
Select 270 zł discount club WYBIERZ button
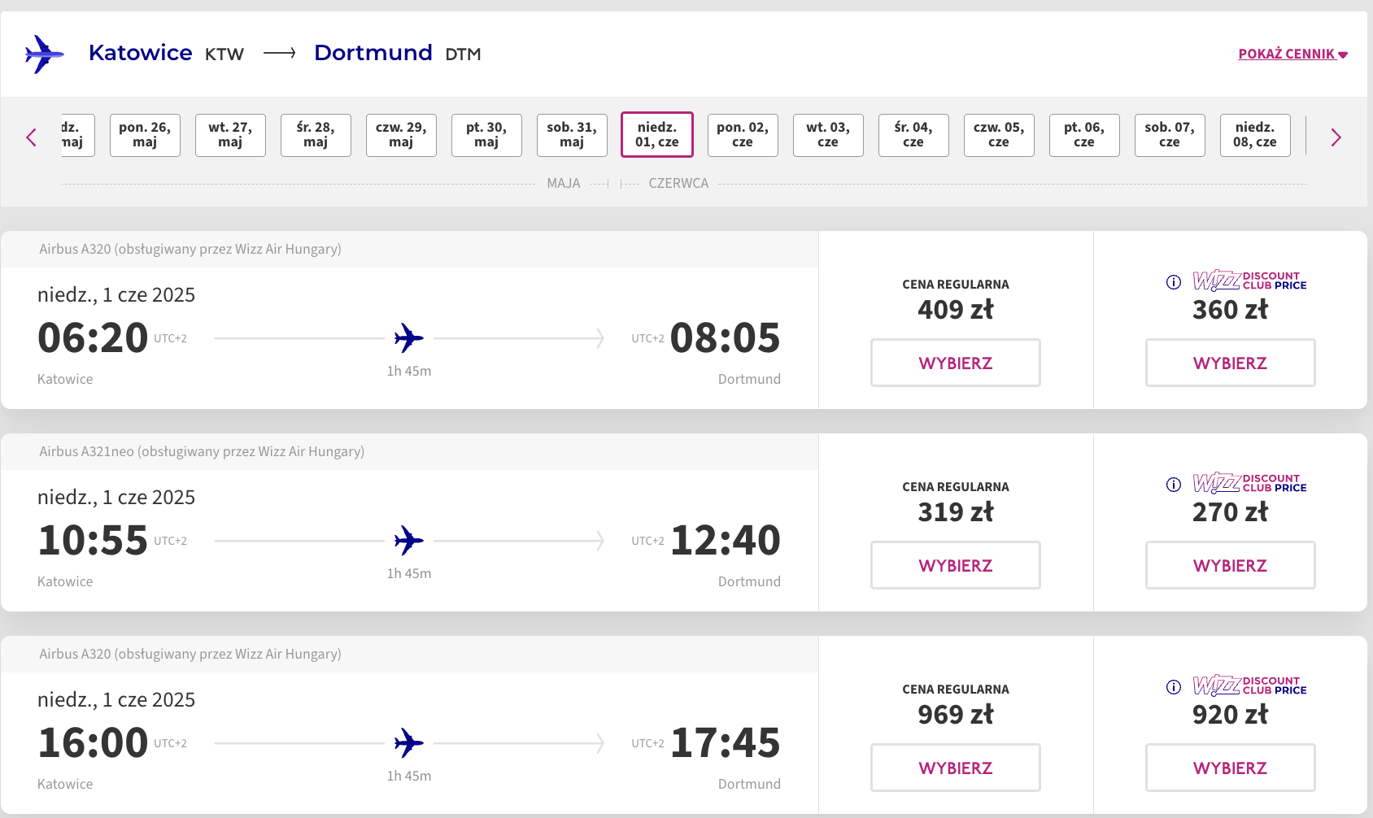click(x=1231, y=565)
